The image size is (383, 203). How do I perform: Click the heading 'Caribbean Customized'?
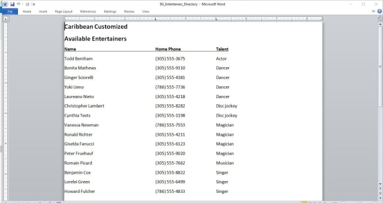coord(96,27)
